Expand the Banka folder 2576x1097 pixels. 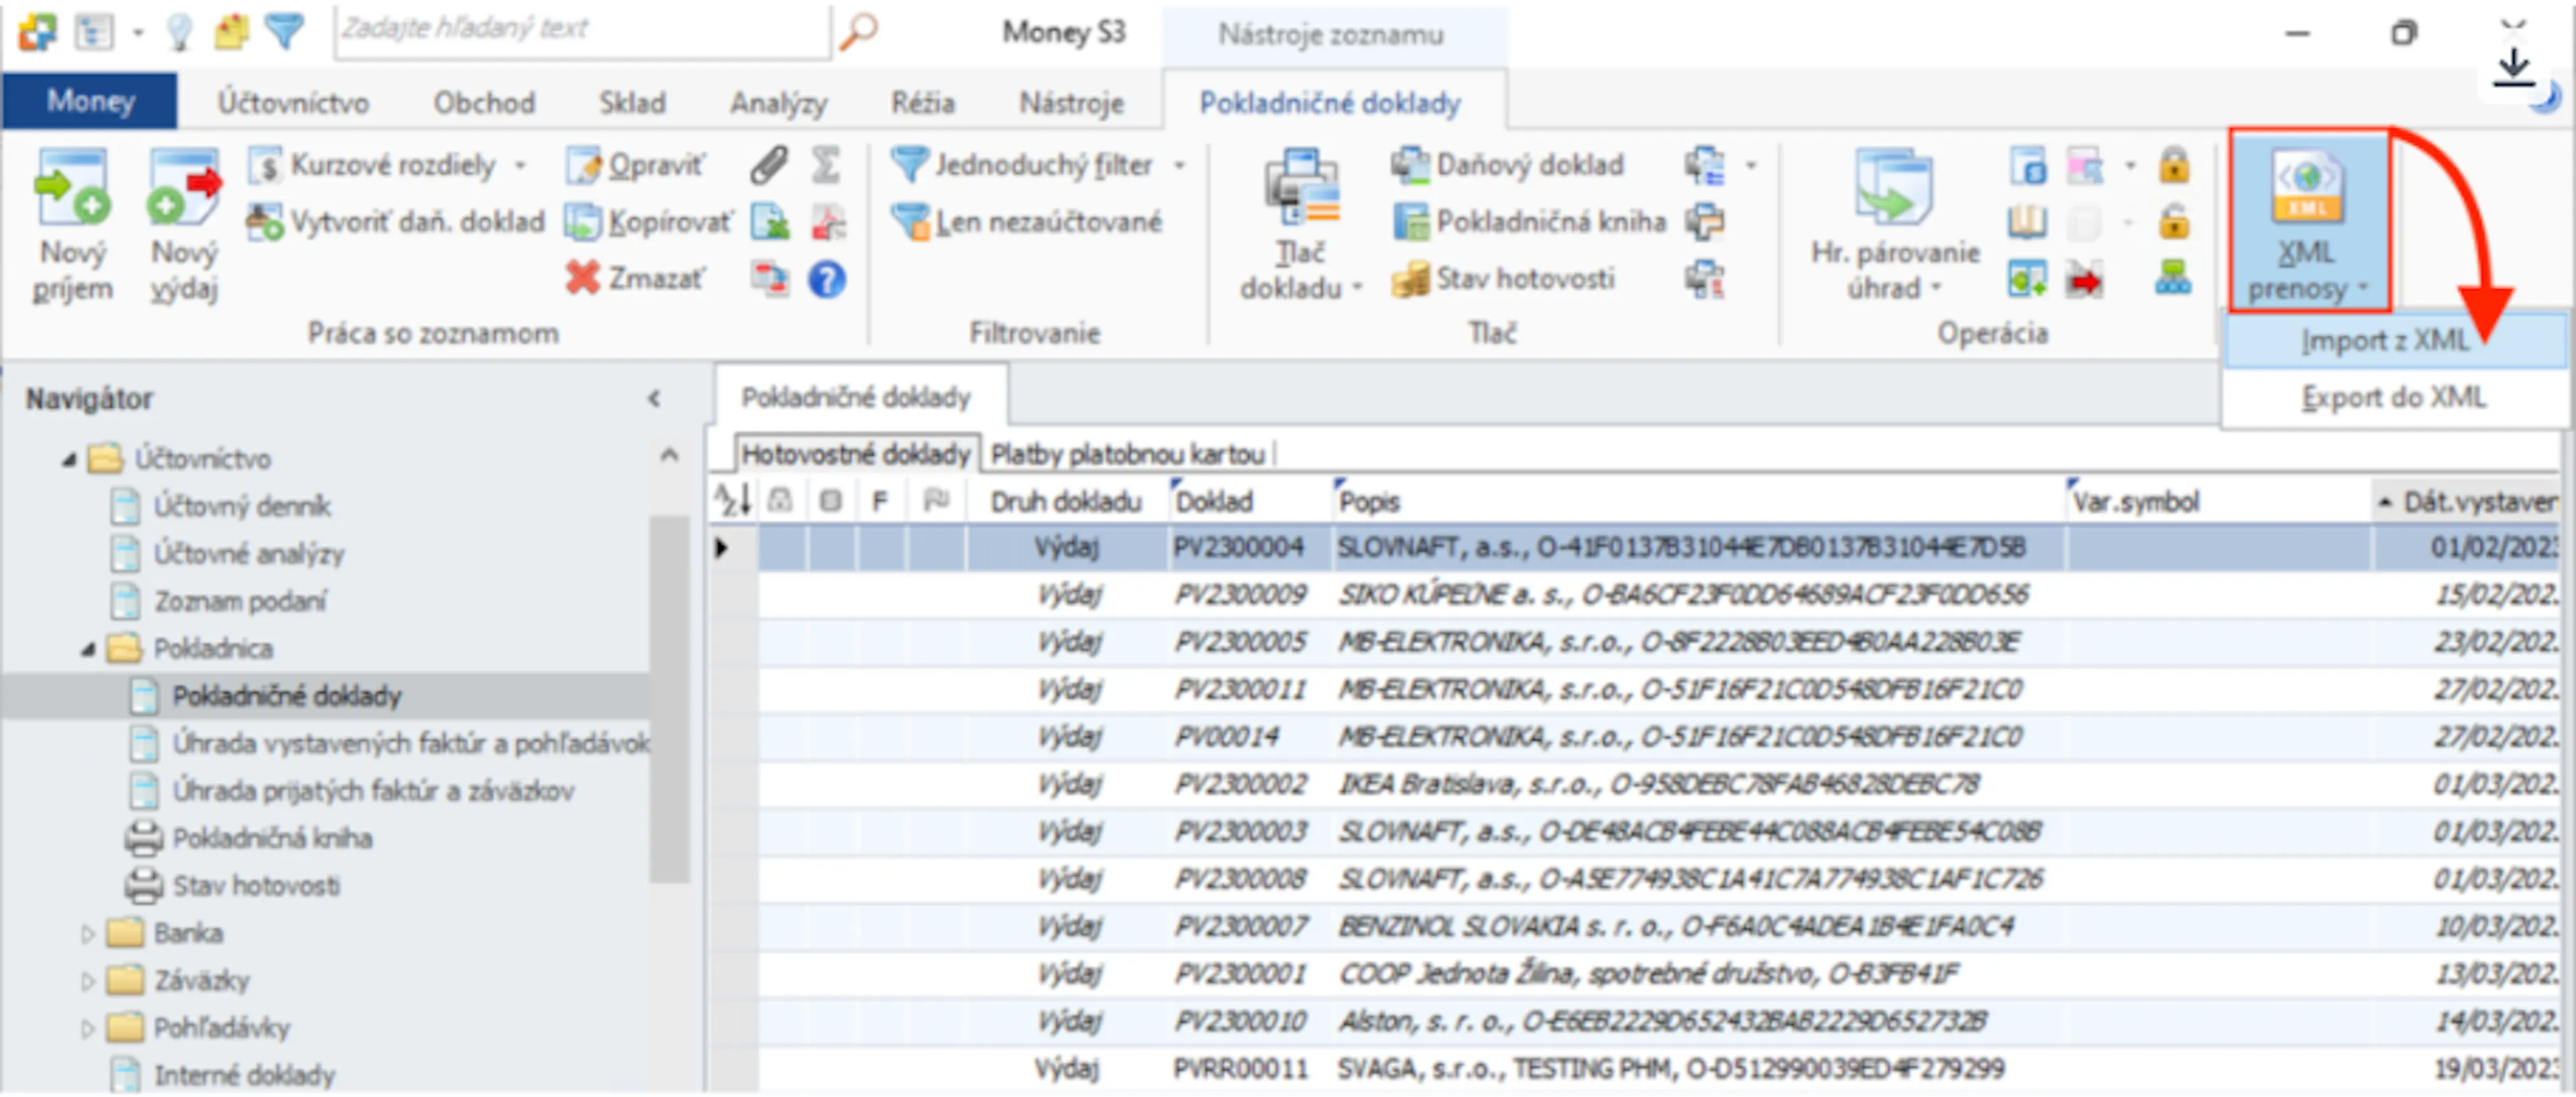click(87, 934)
